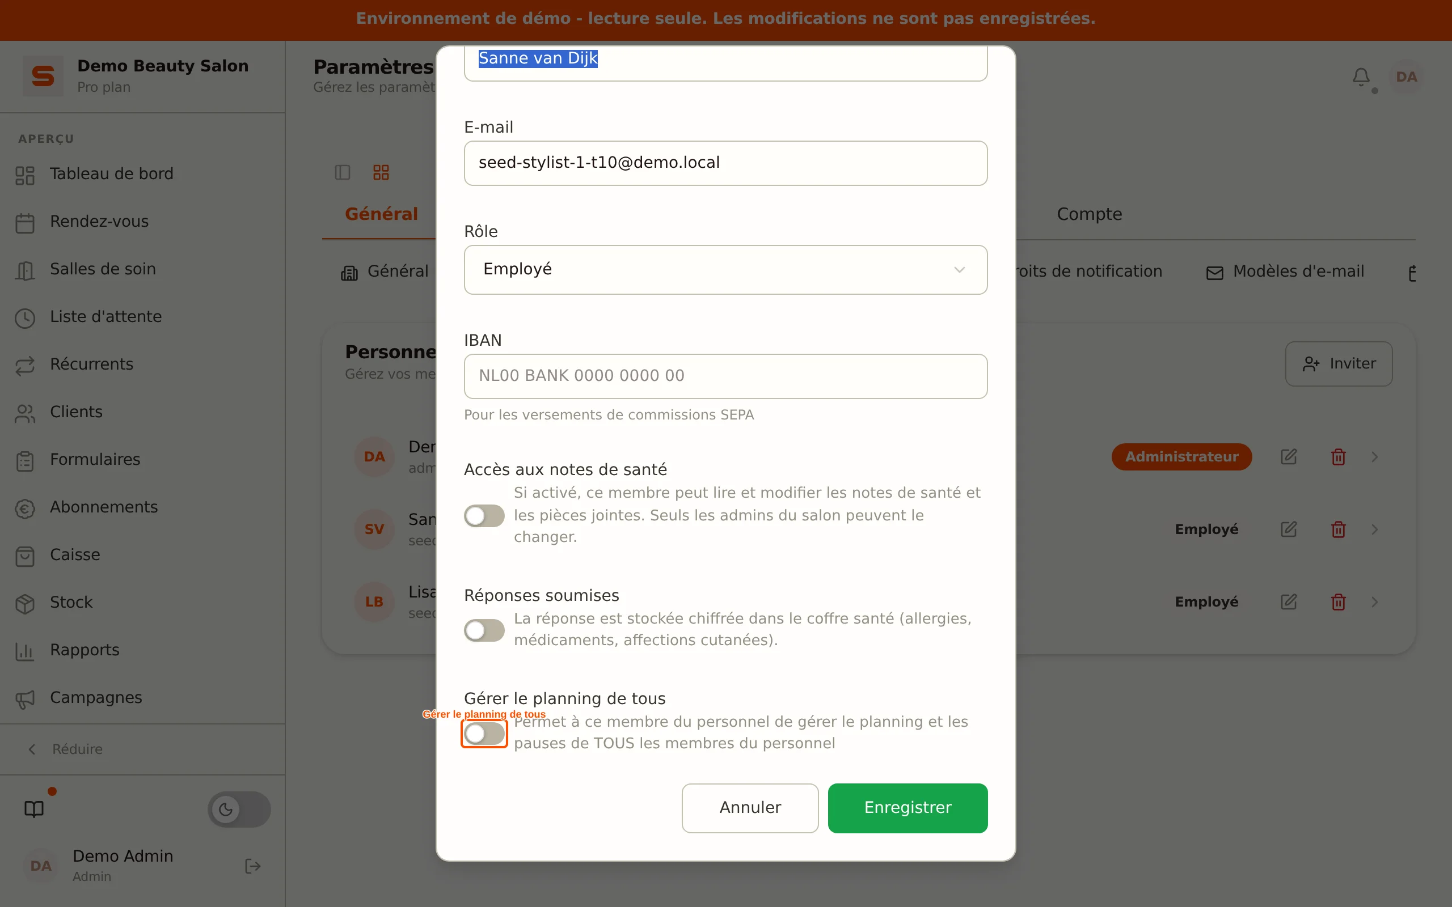The width and height of the screenshot is (1452, 907).
Task: Switch to the Compte tab
Action: click(1089, 214)
